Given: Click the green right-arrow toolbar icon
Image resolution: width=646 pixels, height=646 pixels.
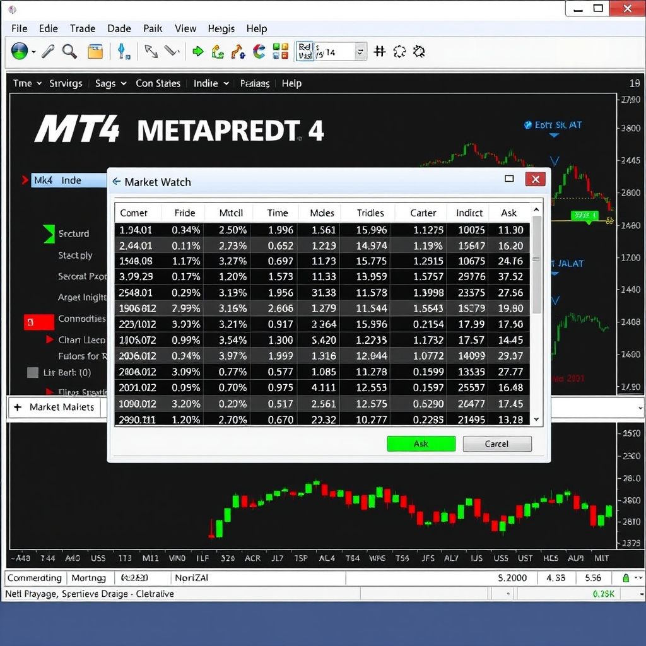Looking at the screenshot, I should [198, 52].
